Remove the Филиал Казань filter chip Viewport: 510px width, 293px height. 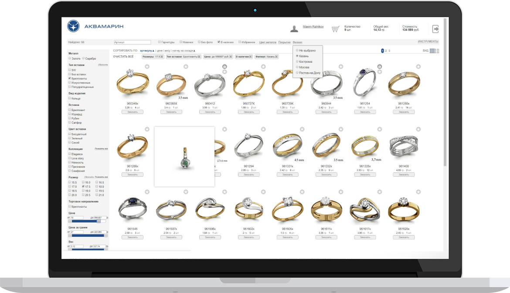(x=276, y=57)
